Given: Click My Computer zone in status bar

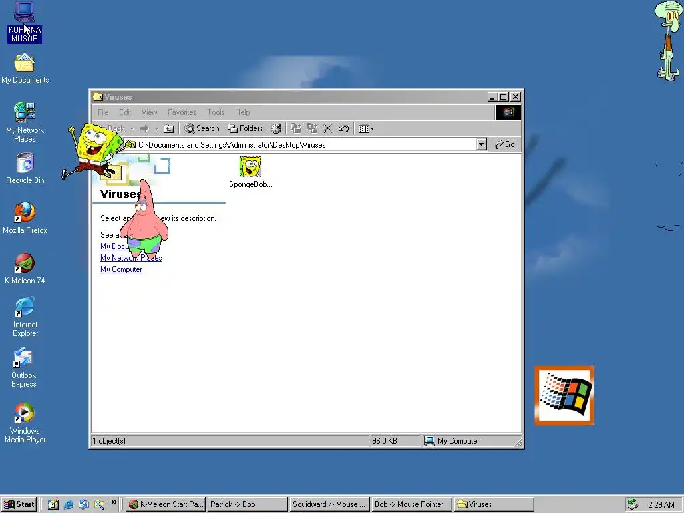Looking at the screenshot, I should [x=471, y=441].
